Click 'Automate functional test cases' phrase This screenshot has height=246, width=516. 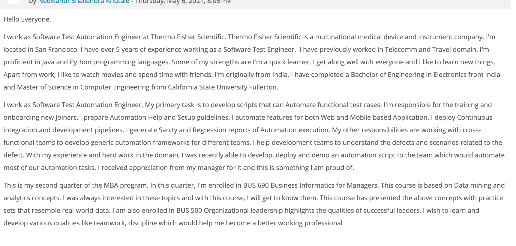click(333, 105)
